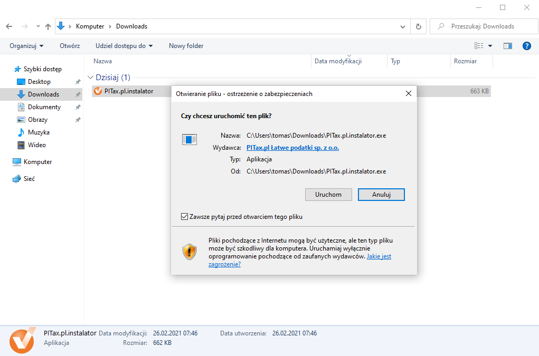Open the Jakie jest zagrożenie? link

click(x=379, y=256)
